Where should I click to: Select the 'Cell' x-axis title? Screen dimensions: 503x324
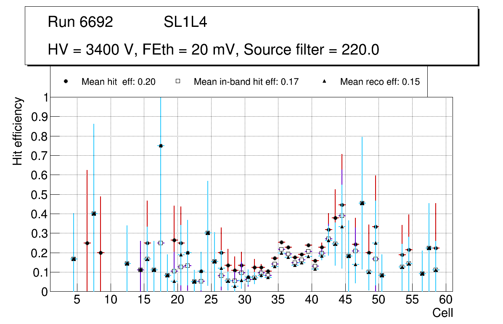[x=442, y=313]
